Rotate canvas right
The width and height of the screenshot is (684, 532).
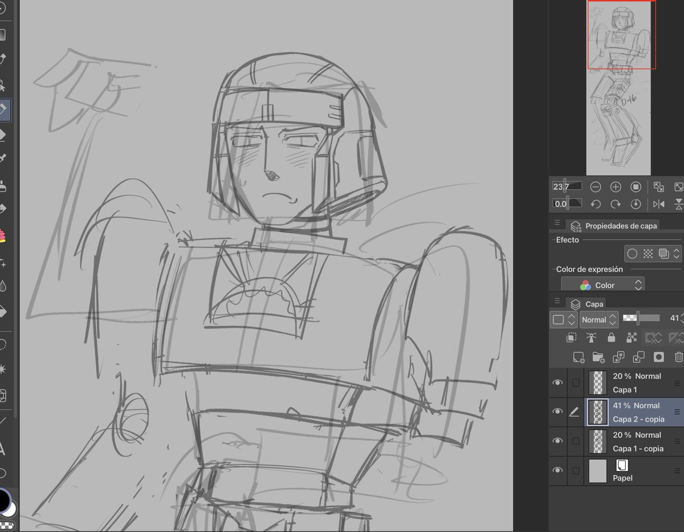point(616,204)
